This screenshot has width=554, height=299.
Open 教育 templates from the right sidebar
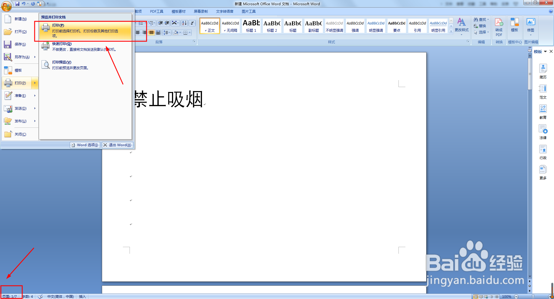pos(543,110)
